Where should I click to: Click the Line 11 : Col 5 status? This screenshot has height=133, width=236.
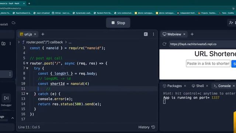tap(29, 127)
